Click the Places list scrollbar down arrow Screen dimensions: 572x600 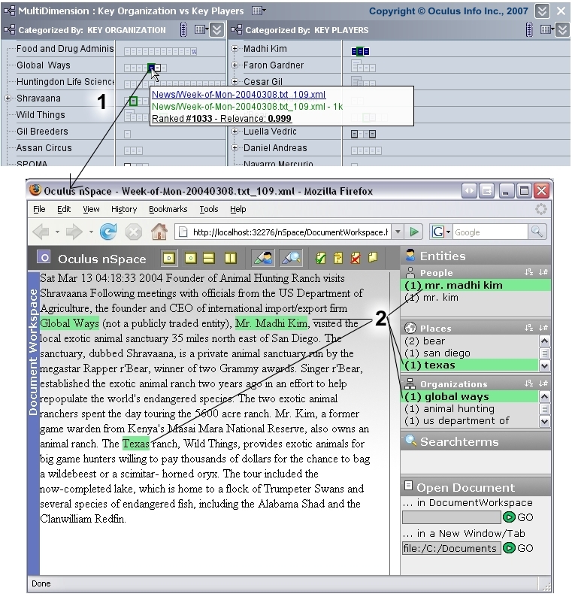click(544, 365)
